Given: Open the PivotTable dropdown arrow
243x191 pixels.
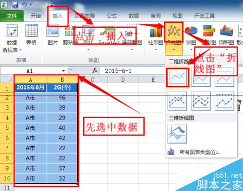Looking at the screenshot, I should [x=20, y=50].
